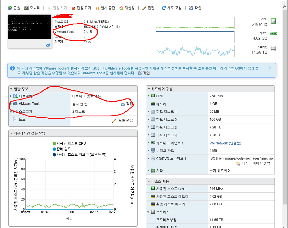Expand the 하드 디스크 3 row
288x228 pixels.
(x=148, y=127)
